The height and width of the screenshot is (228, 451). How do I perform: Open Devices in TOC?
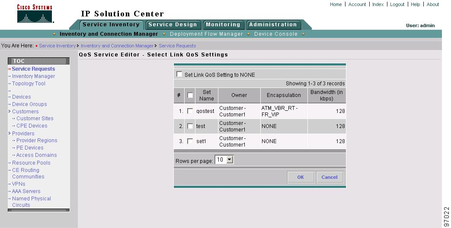tap(21, 97)
